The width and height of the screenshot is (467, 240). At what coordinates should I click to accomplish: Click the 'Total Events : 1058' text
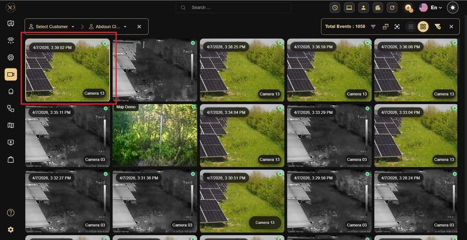coord(345,26)
